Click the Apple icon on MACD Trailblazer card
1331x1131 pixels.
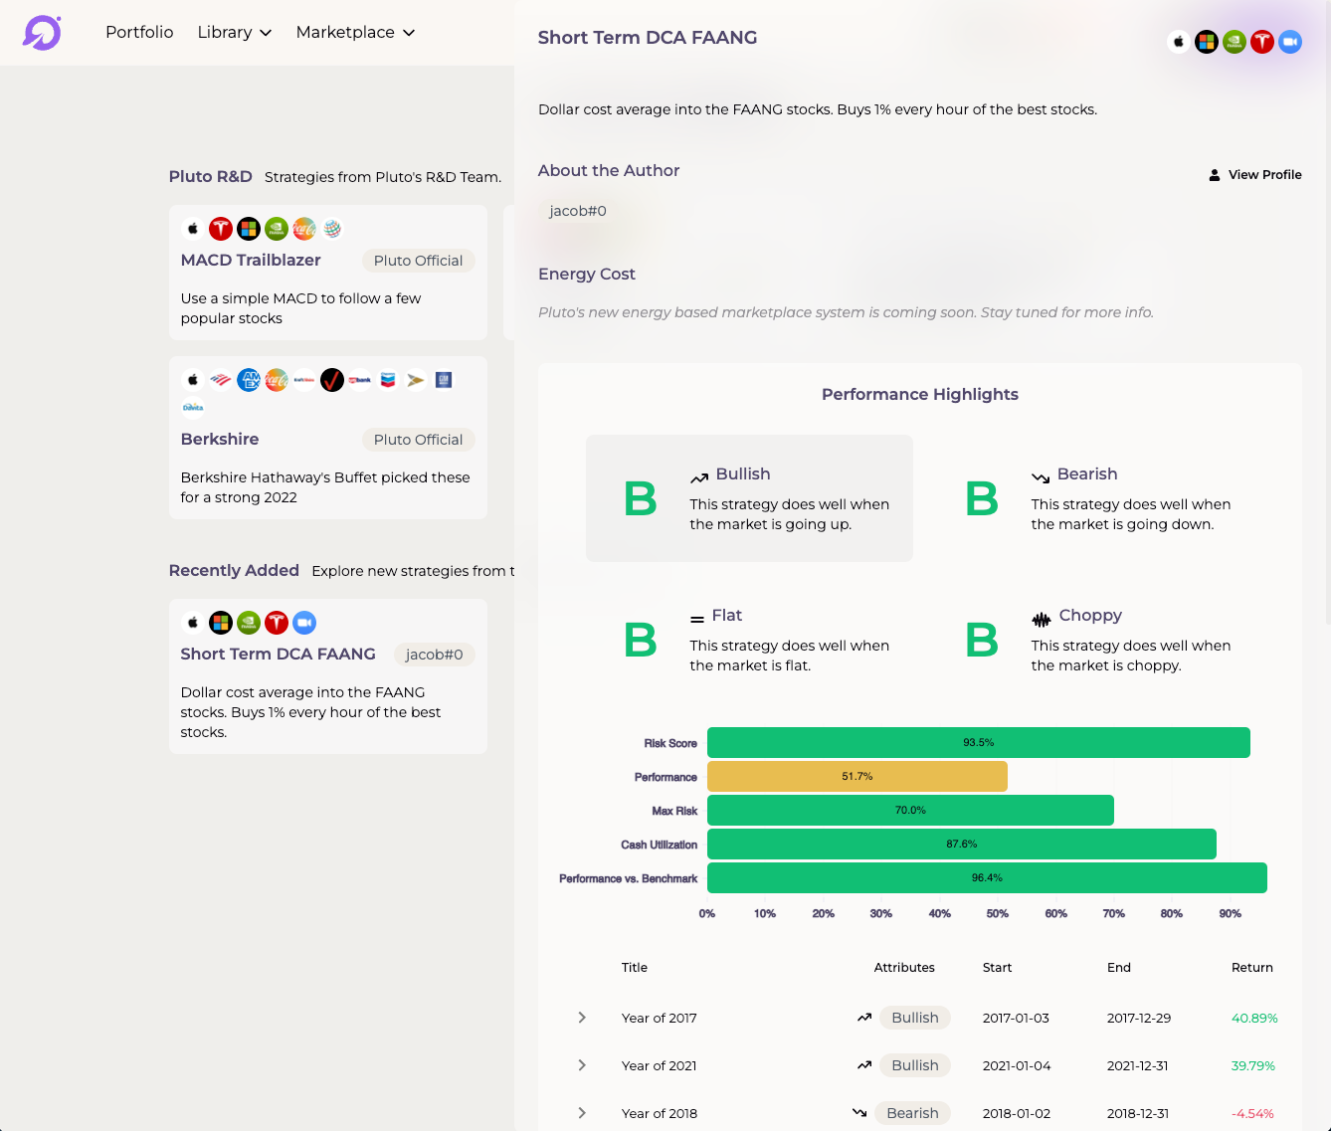tap(193, 229)
